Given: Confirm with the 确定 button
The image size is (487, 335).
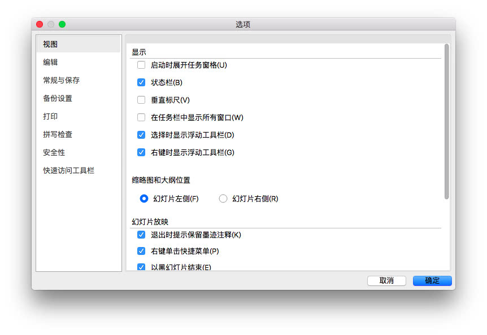Looking at the screenshot, I should coord(432,281).
